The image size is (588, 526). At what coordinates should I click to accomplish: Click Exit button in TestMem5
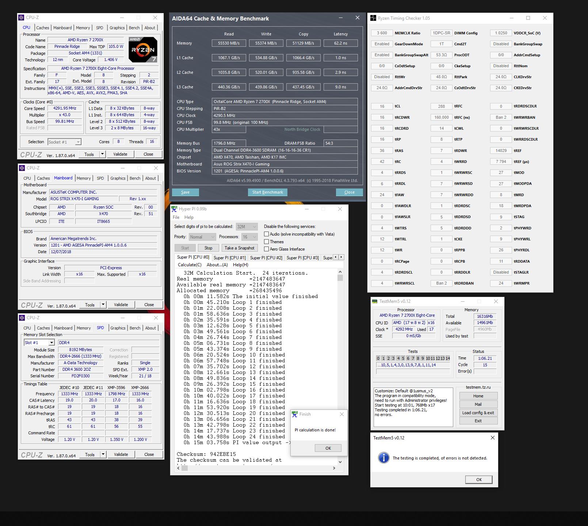(x=478, y=421)
